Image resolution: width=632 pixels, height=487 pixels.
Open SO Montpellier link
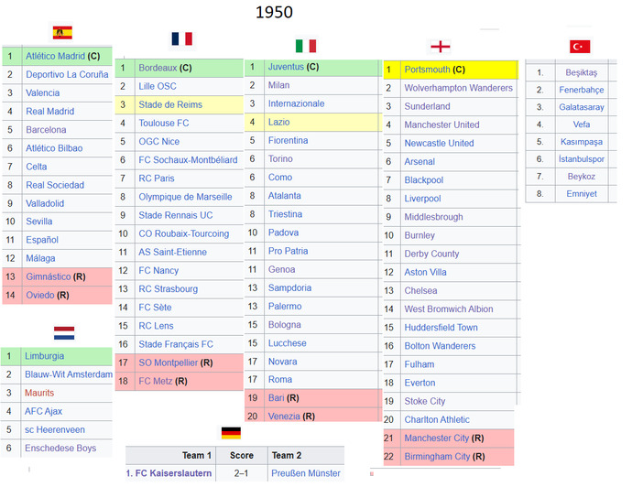click(169, 363)
